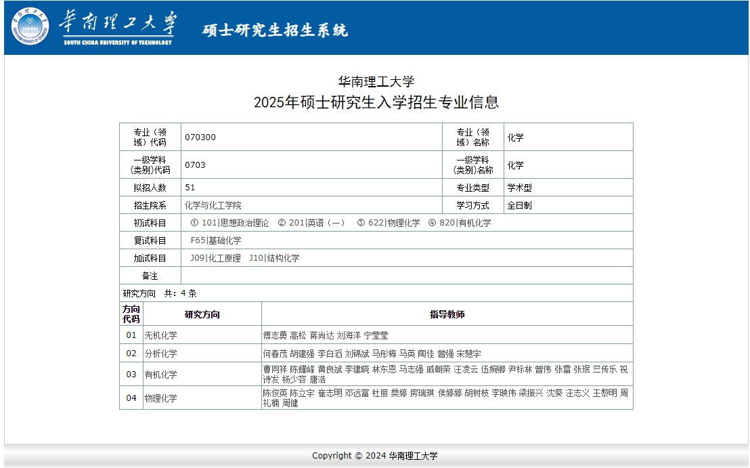This screenshot has height=468, width=750.
Task: Click the advisor list beginning 何春茂 胡建强
Action: coord(372,354)
